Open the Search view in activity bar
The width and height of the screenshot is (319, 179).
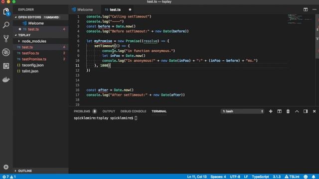(x=6, y=25)
